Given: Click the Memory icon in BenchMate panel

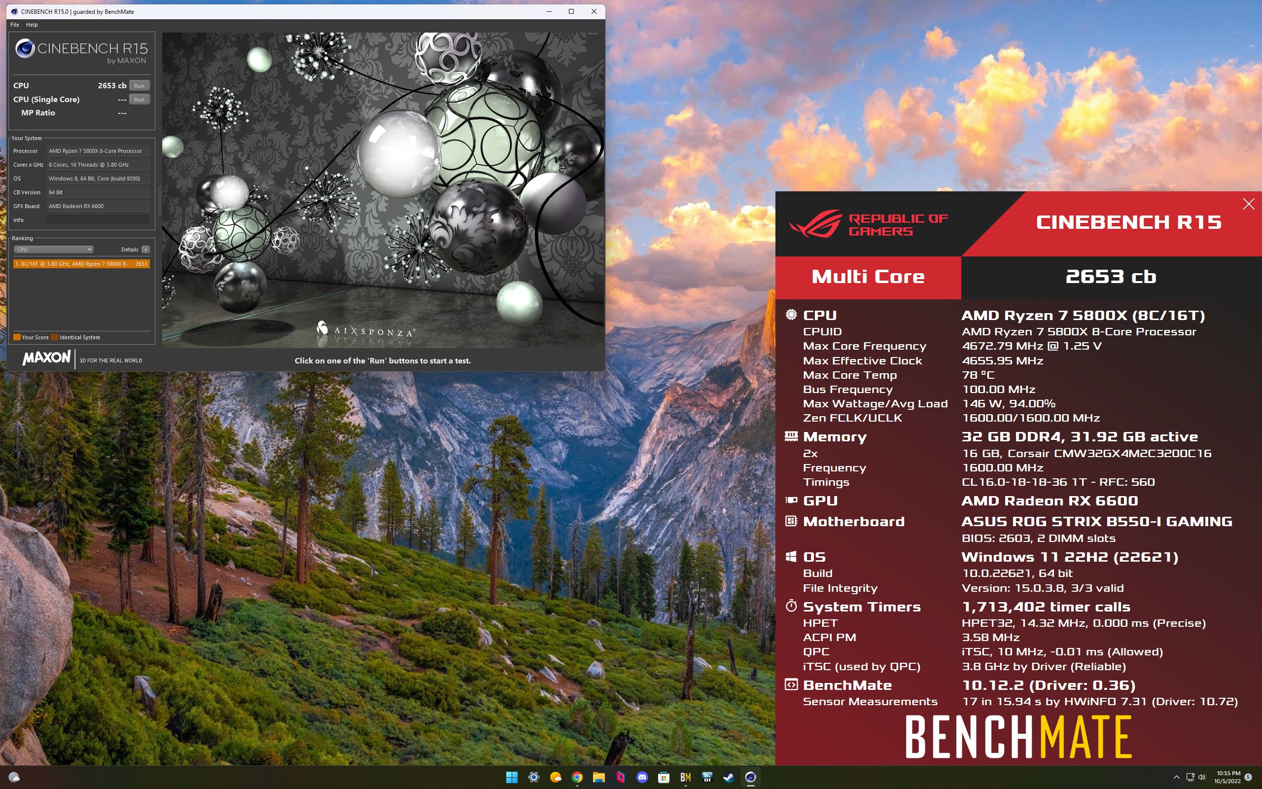Looking at the screenshot, I should pyautogui.click(x=791, y=436).
